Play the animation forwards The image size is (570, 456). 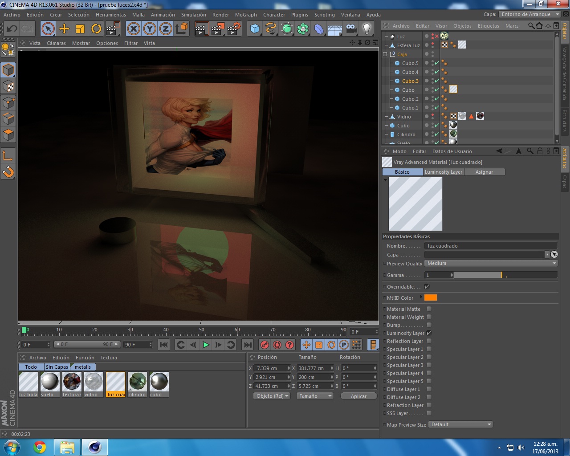[x=206, y=345]
